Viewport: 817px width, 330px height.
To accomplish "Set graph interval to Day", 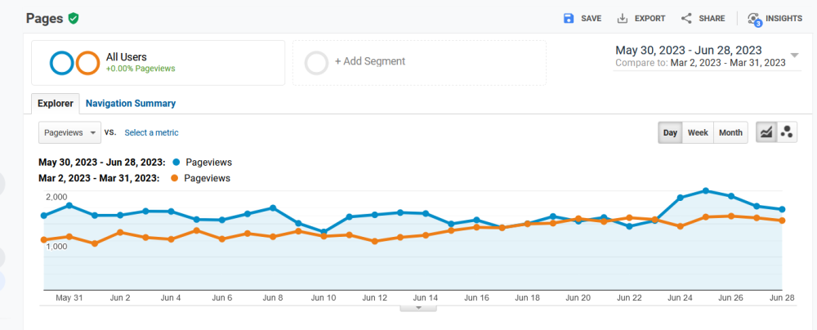I will (x=670, y=132).
